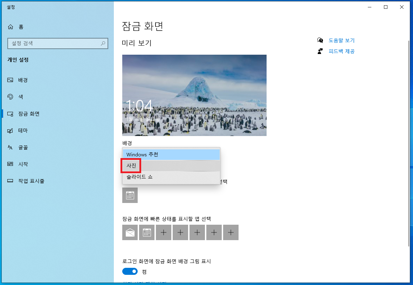Screen dimensions: 413x285
Task: Maximize the 설정 window
Action: coord(386,7)
